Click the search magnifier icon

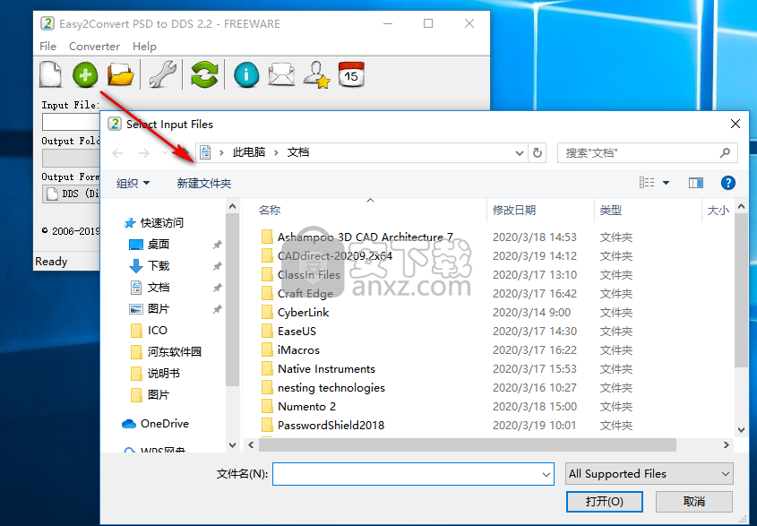(725, 153)
